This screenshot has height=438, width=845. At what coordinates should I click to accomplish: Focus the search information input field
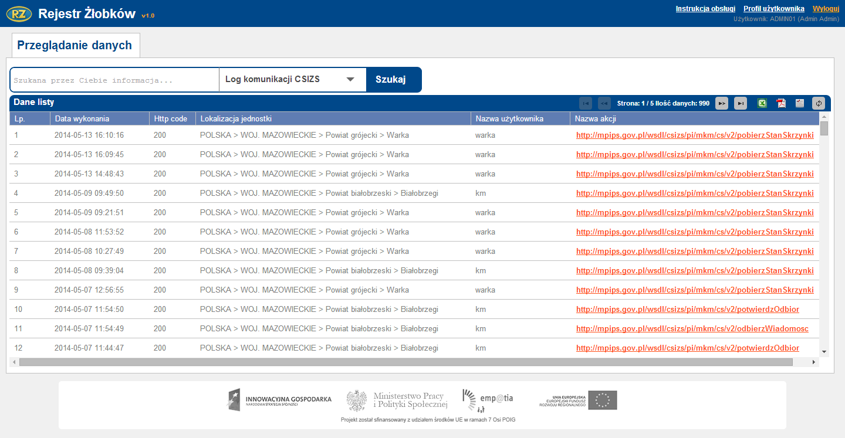114,80
